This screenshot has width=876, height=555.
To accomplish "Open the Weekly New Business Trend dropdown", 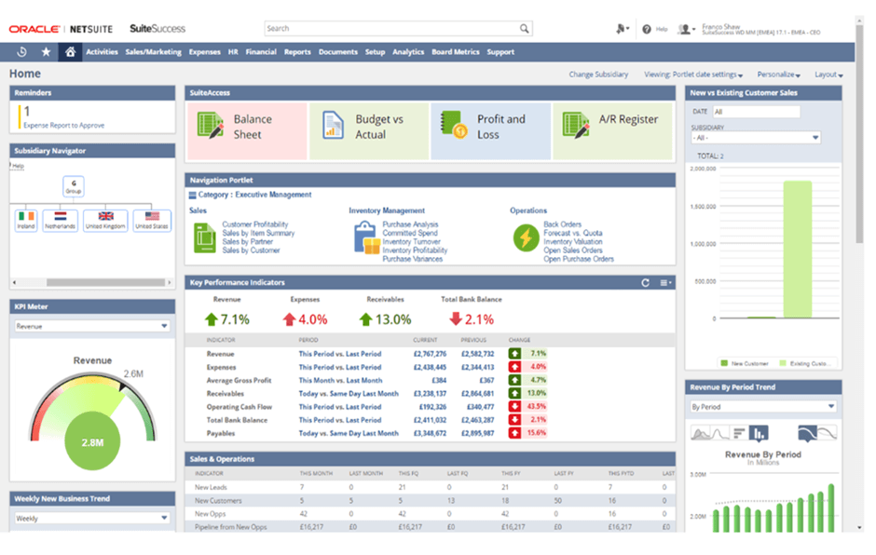I will click(x=92, y=519).
